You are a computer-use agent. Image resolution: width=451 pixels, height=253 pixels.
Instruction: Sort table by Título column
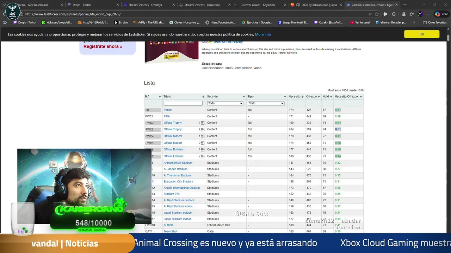(184, 97)
